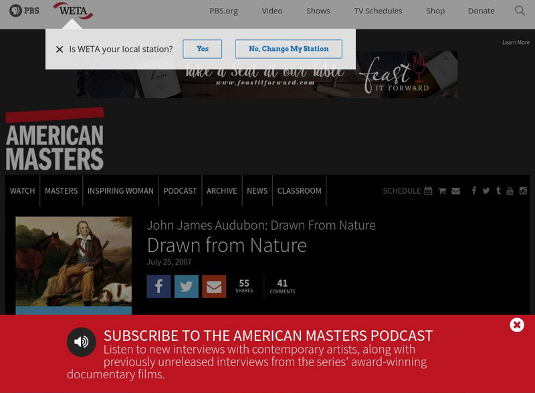Open the MASTERS section

click(x=62, y=190)
